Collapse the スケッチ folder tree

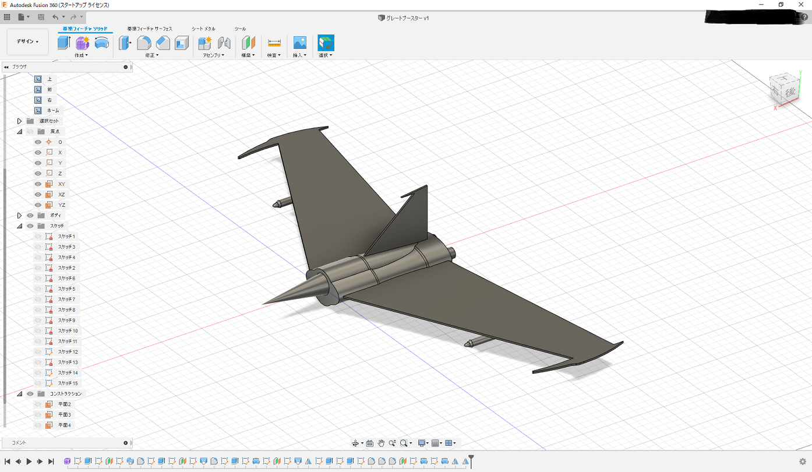tap(19, 226)
